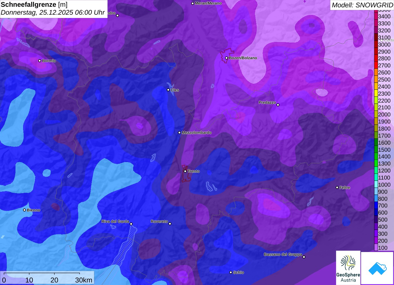Choose the 2300 m yellow swatch

click(376, 94)
